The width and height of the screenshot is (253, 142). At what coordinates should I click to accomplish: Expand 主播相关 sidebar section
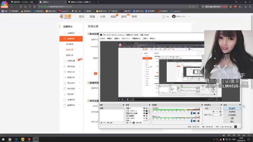(x=80, y=33)
